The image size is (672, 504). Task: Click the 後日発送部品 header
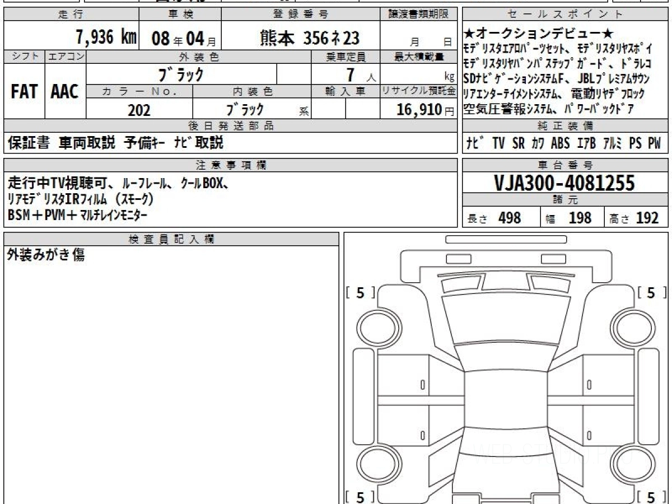pyautogui.click(x=230, y=126)
